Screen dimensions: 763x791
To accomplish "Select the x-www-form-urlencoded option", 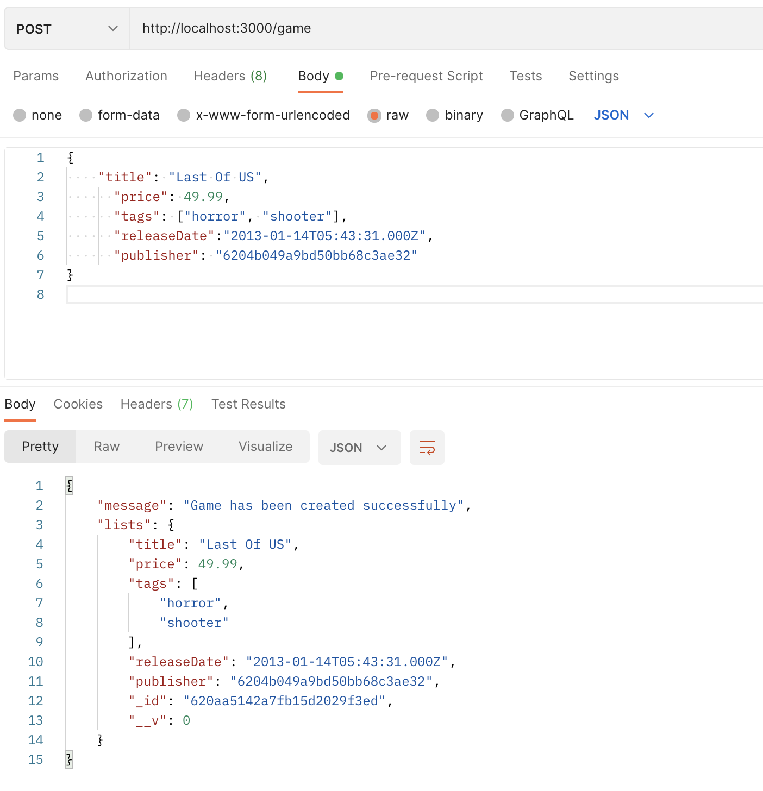I will click(264, 115).
